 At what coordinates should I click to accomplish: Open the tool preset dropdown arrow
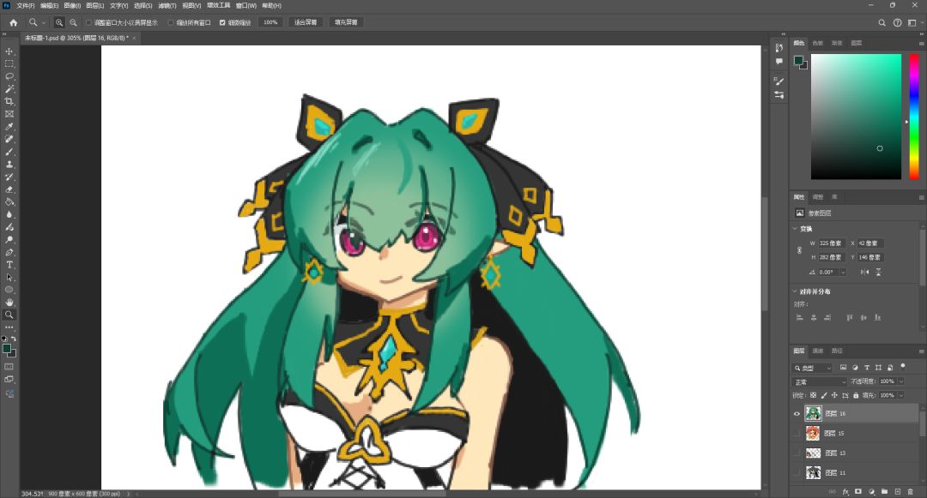pyautogui.click(x=44, y=22)
